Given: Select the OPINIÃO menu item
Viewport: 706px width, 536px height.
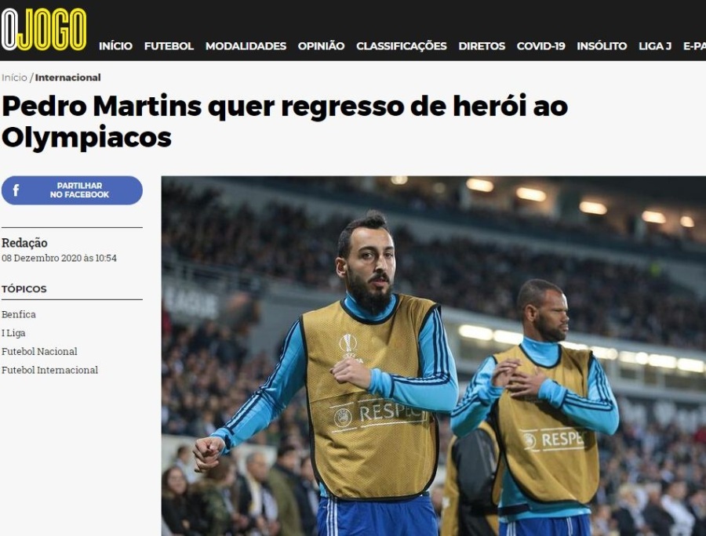Looking at the screenshot, I should 321,46.
